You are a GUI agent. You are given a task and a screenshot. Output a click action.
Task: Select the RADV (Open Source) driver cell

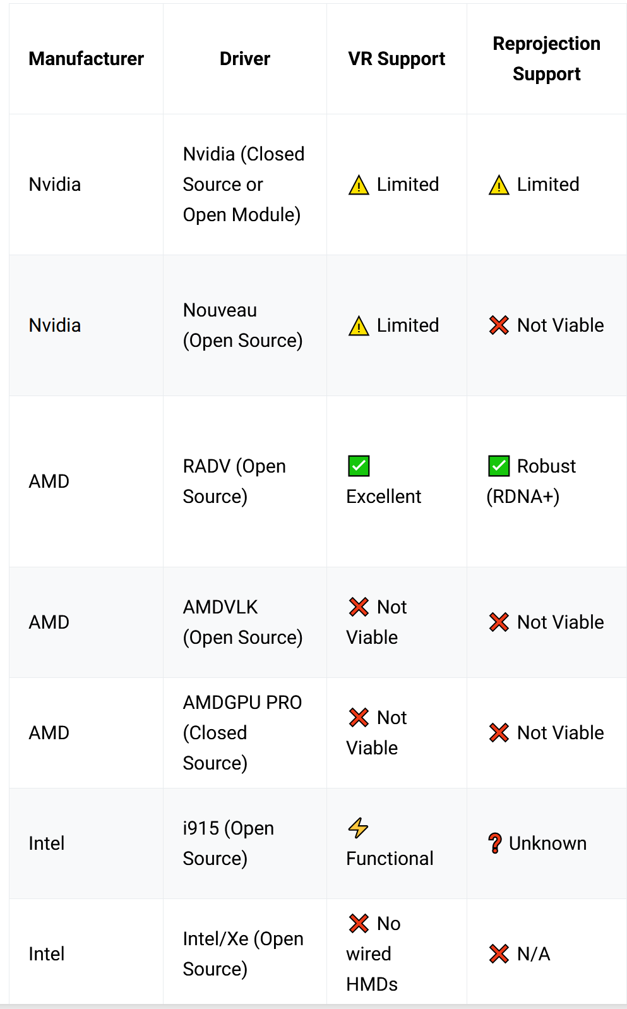(245, 481)
